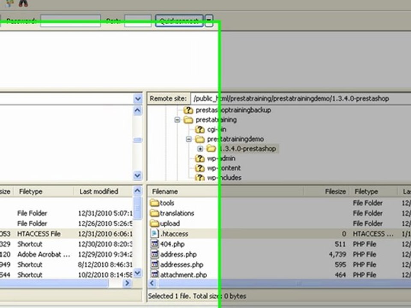Click the remote file list horizontal scrollbar left arrow
Viewport: 411px width, 308px height.
152,283
